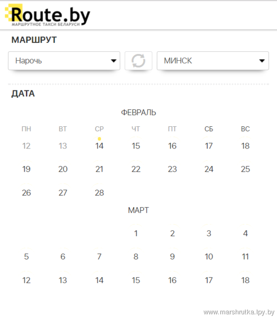The width and height of the screenshot is (277, 317).
Task: Pick Saturday February 17
Action: tap(209, 146)
